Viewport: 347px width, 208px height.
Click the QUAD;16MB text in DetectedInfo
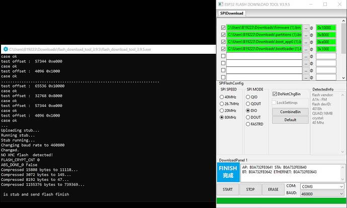point(322,114)
